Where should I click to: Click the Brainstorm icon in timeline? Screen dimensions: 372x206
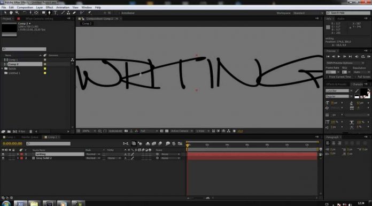click(x=167, y=143)
